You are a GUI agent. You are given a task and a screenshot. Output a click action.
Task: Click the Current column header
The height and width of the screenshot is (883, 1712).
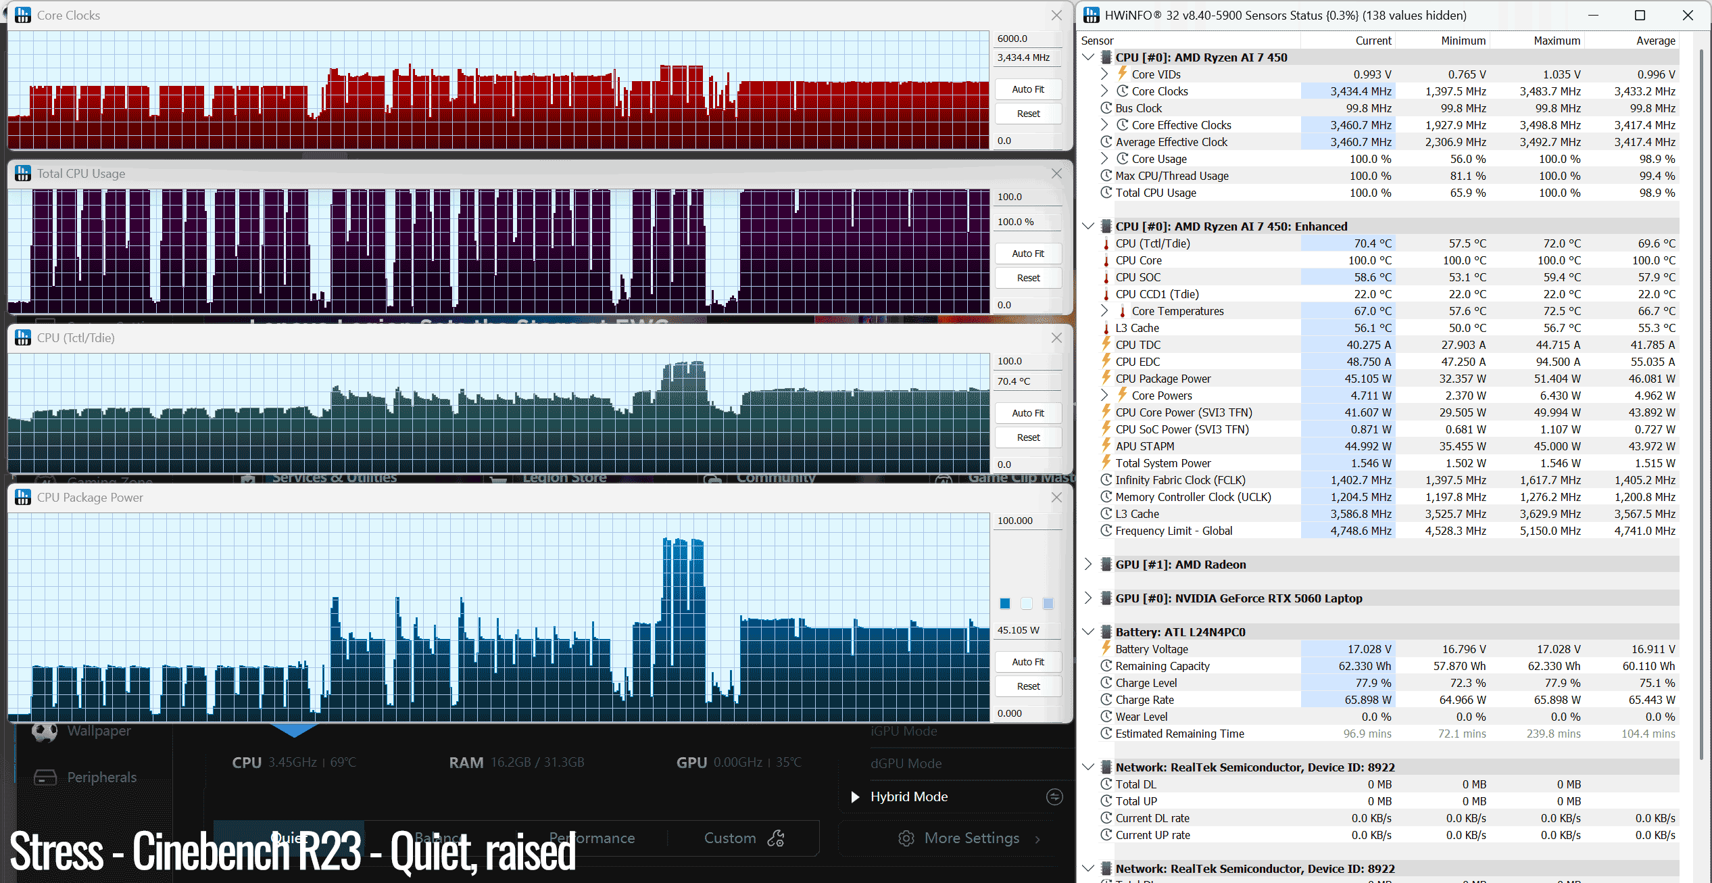[1373, 41]
